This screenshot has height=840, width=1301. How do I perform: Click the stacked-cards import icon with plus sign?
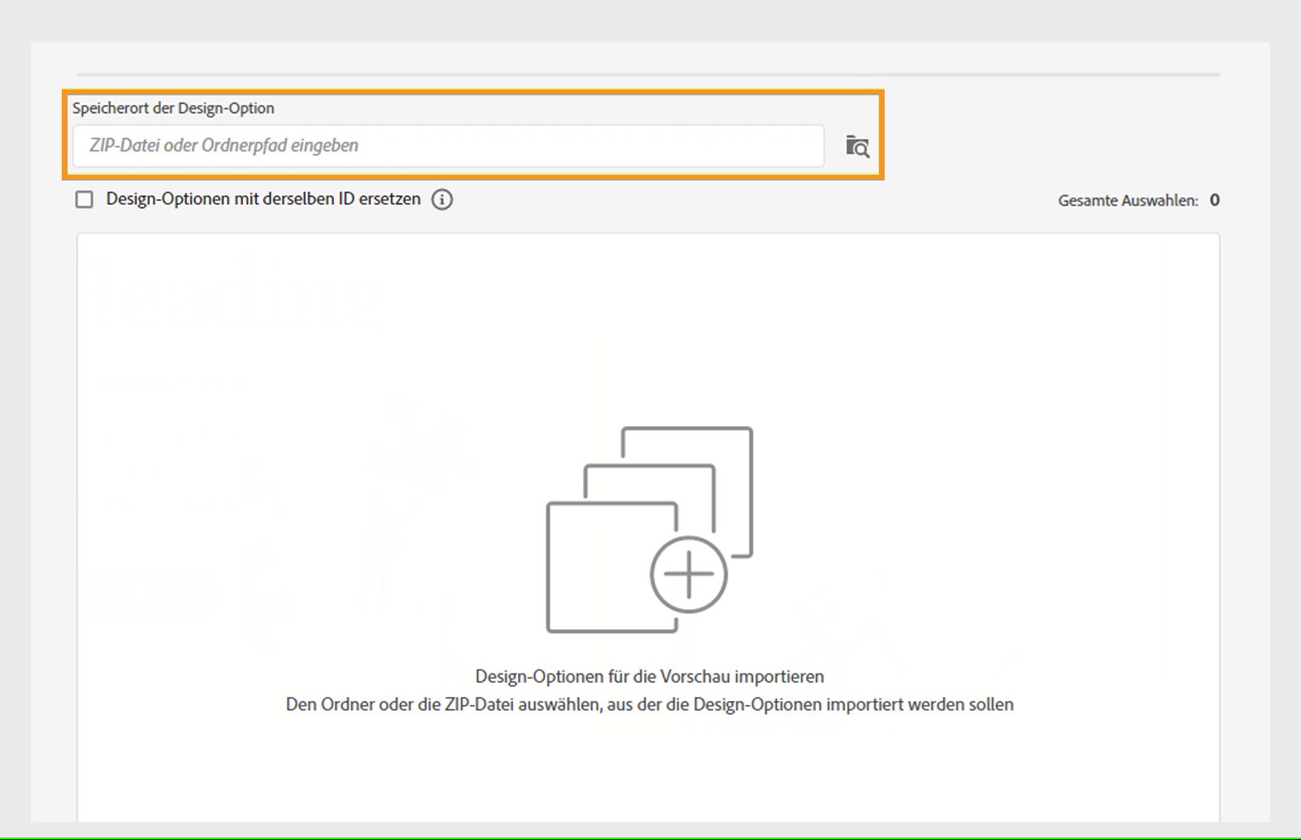click(649, 529)
